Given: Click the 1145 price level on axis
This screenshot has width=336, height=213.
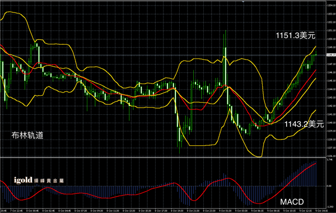Looking at the screenshot, I should point(331,81).
